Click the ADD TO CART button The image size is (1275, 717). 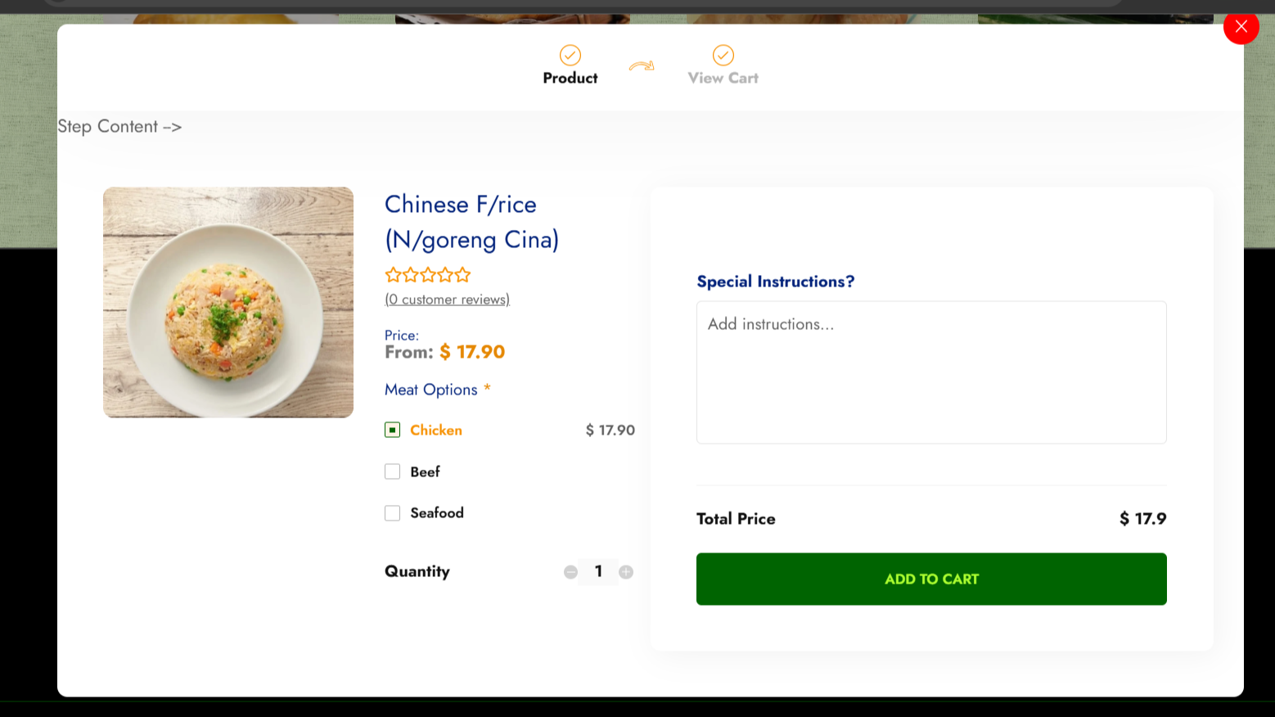pos(931,579)
